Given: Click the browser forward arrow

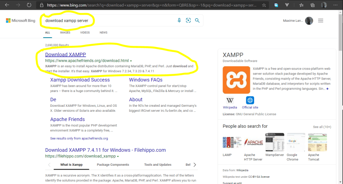Looking at the screenshot, I should click(x=18, y=5).
